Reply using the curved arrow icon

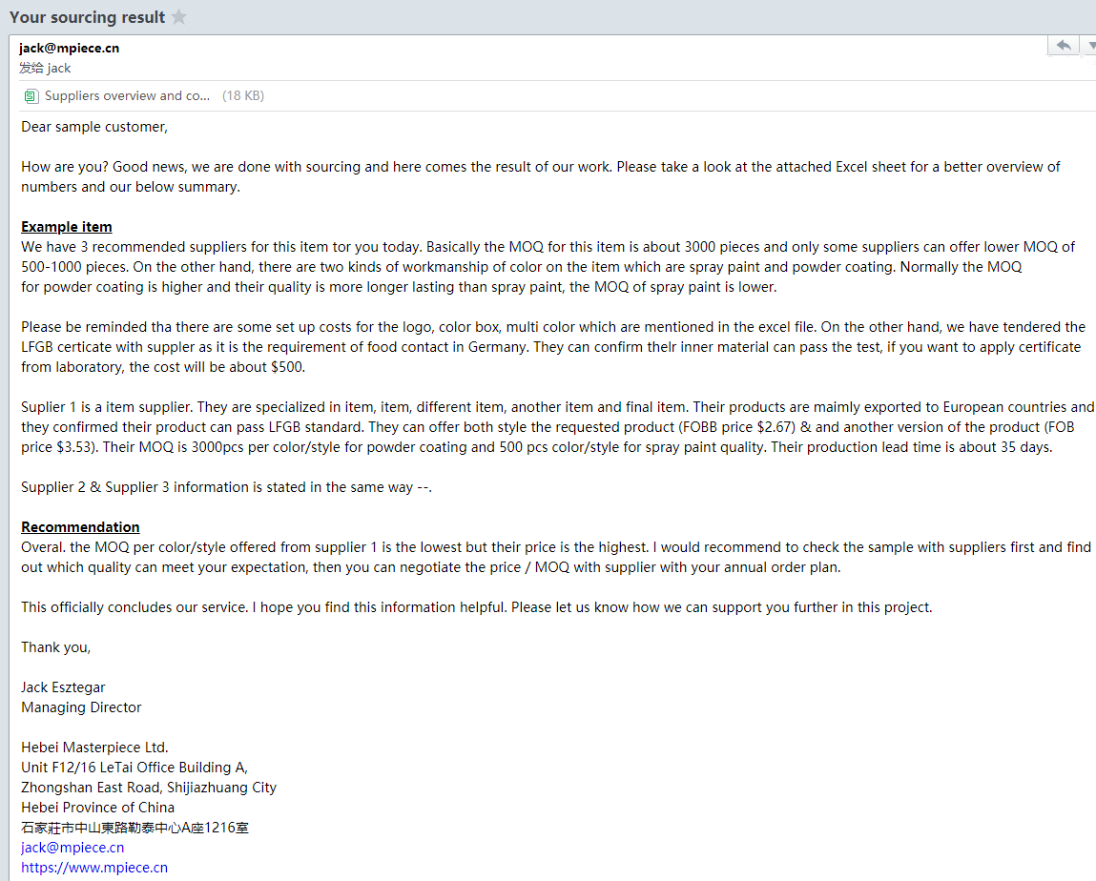tap(1064, 46)
